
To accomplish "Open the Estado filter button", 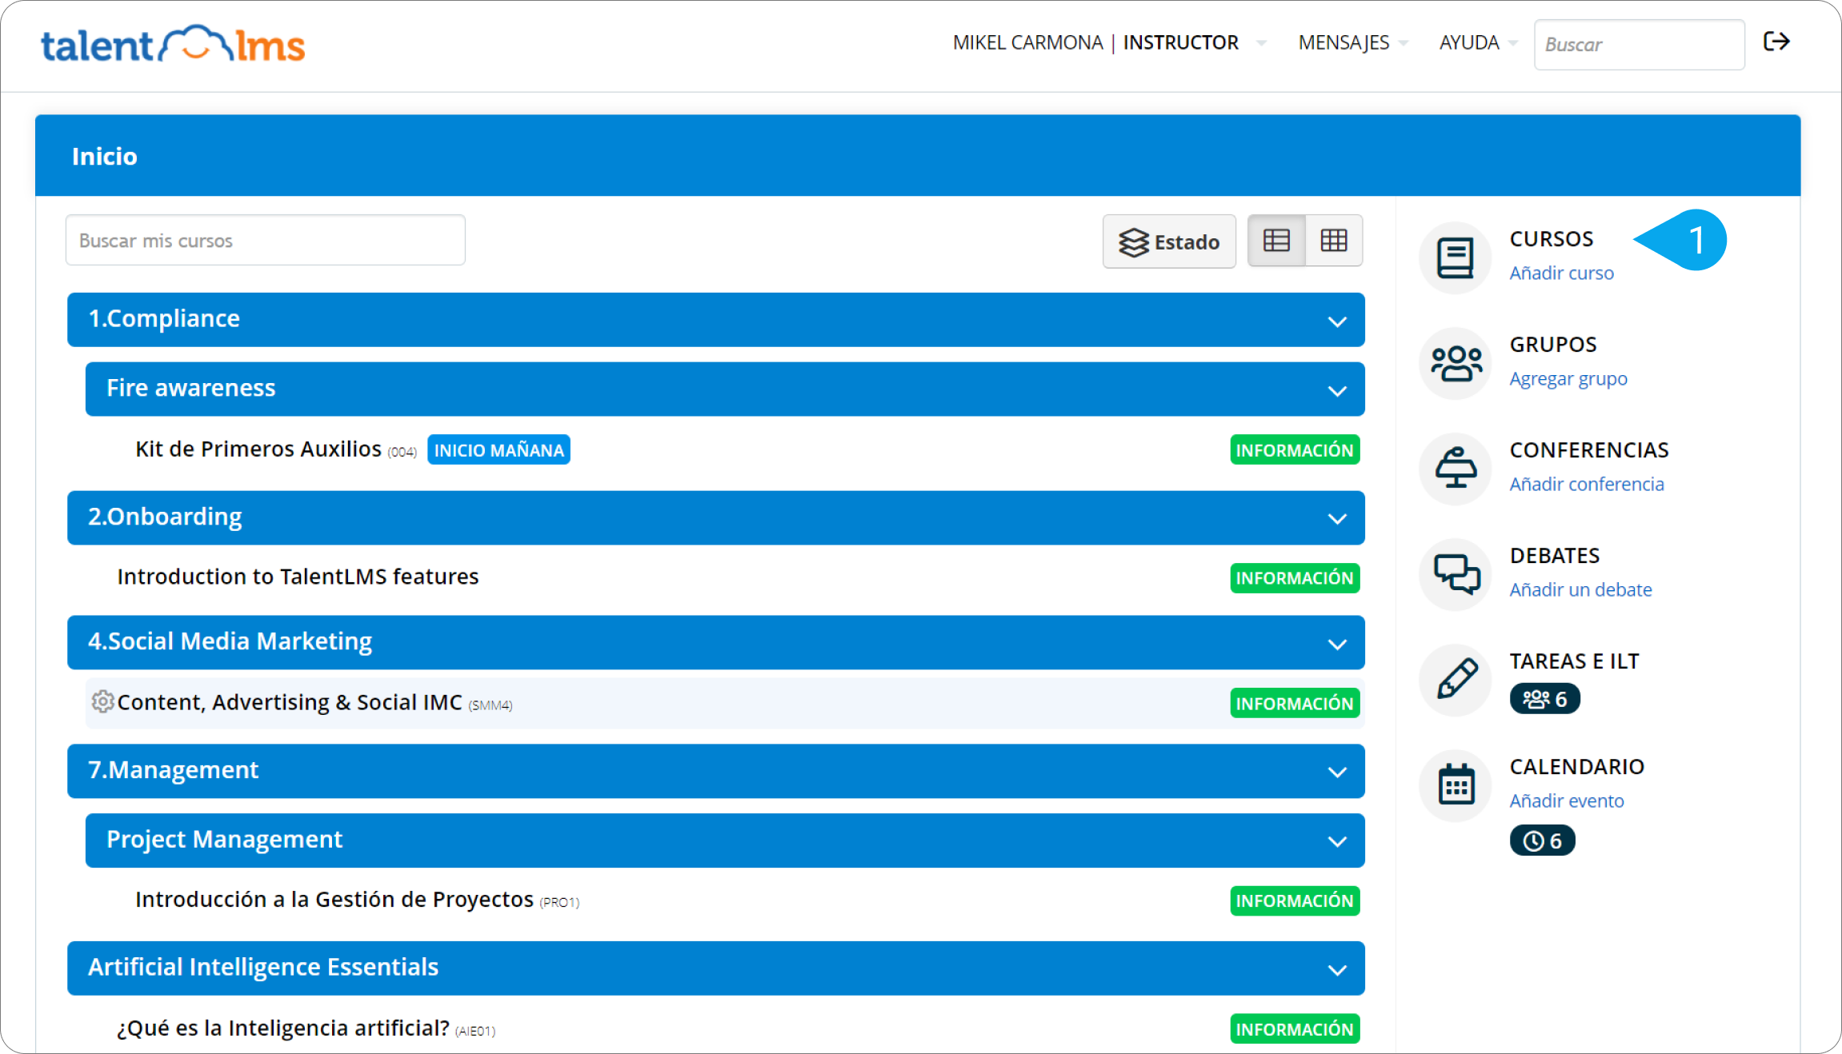I will click(x=1169, y=242).
